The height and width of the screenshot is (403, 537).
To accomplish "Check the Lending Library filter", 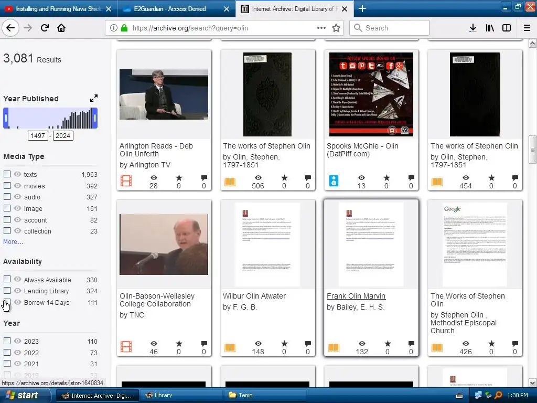I will point(7,291).
